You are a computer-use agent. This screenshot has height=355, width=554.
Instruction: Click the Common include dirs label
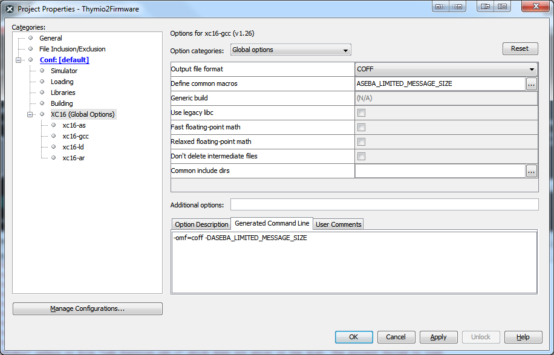(200, 171)
